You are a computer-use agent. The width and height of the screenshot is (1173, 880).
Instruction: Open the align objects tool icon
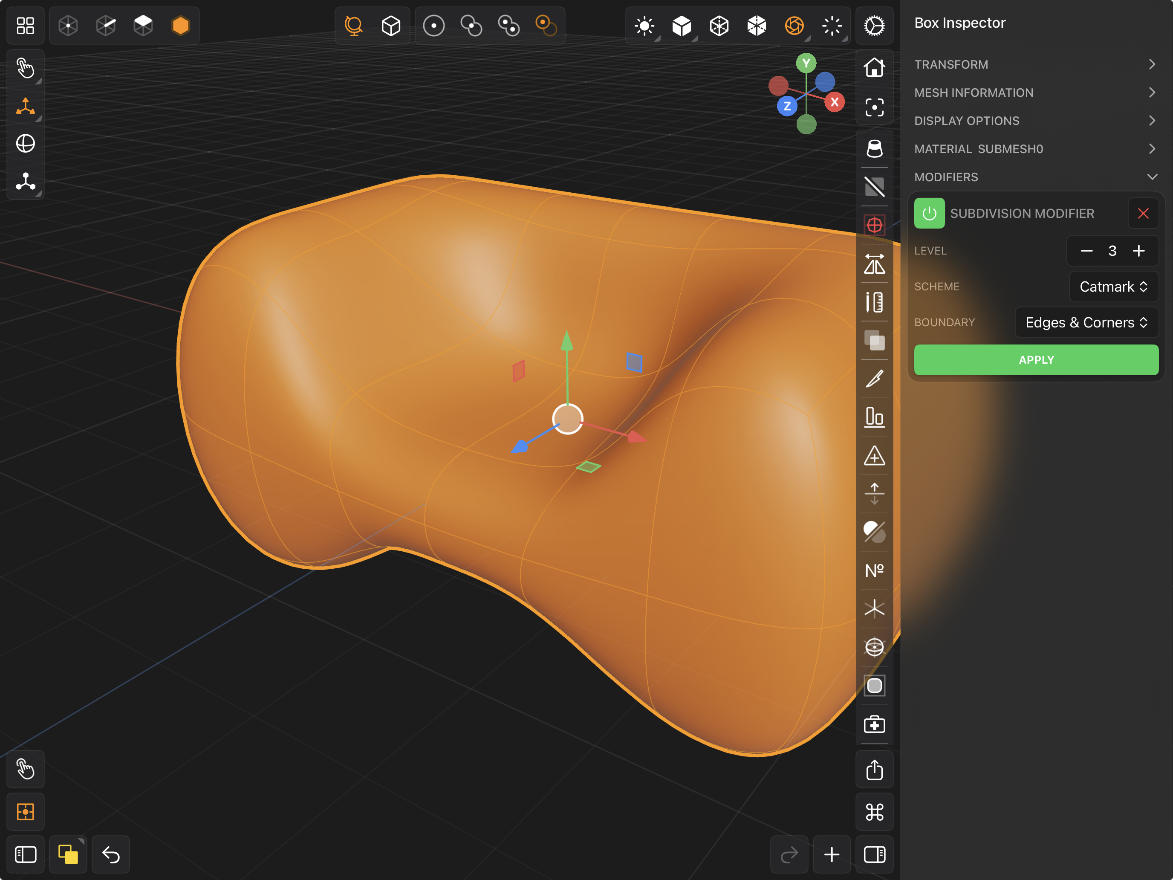pos(874,417)
